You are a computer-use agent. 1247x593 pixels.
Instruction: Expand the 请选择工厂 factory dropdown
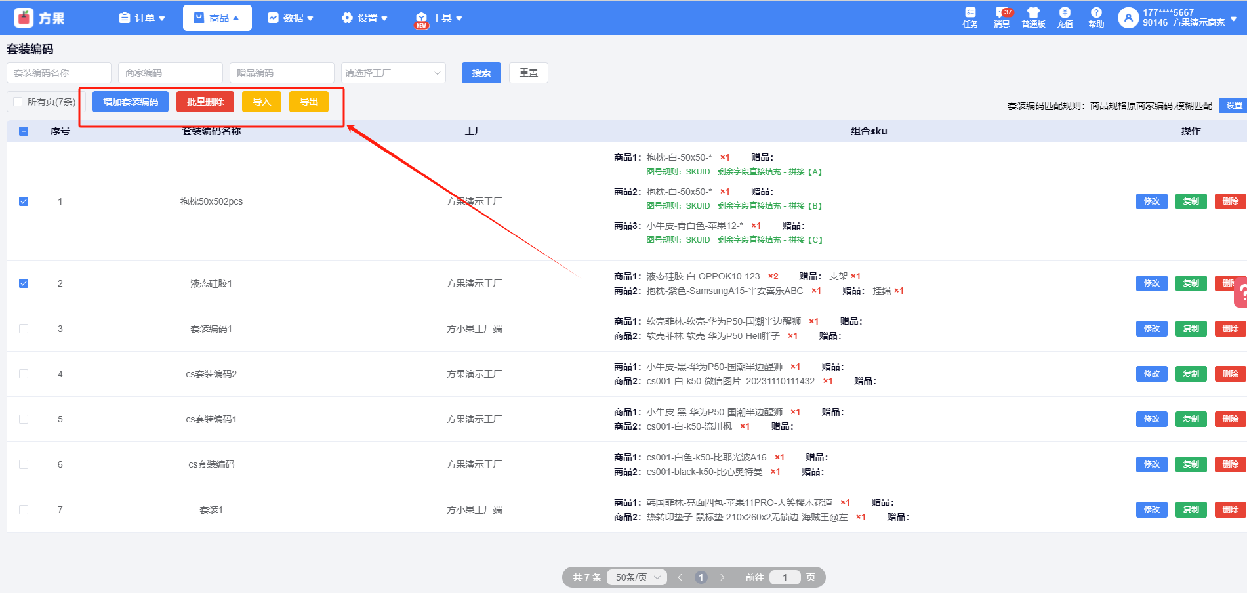pos(393,73)
